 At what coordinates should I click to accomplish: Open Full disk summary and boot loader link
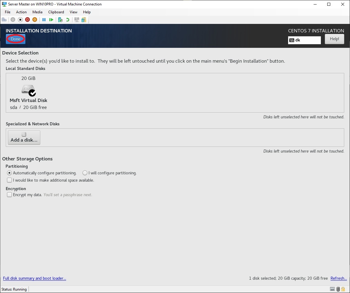pyautogui.click(x=35, y=278)
